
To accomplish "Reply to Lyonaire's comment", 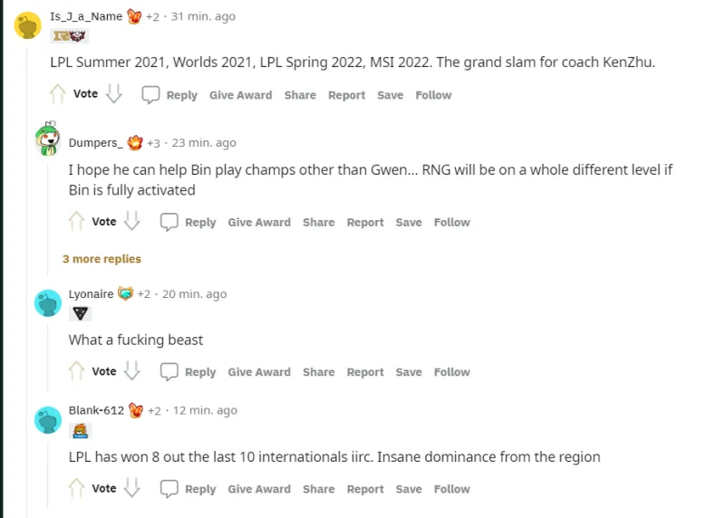I will coord(188,371).
